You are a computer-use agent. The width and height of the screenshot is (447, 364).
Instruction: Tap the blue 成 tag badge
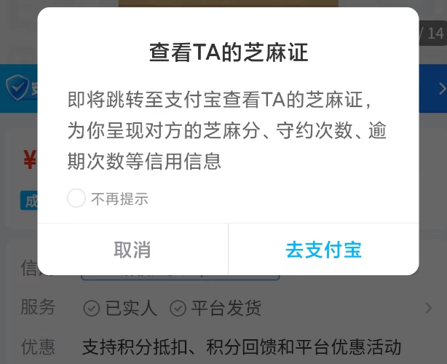[x=29, y=201]
